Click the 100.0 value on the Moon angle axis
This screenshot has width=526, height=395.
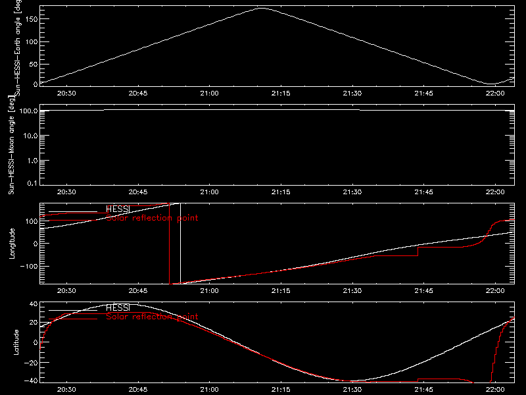[28, 111]
